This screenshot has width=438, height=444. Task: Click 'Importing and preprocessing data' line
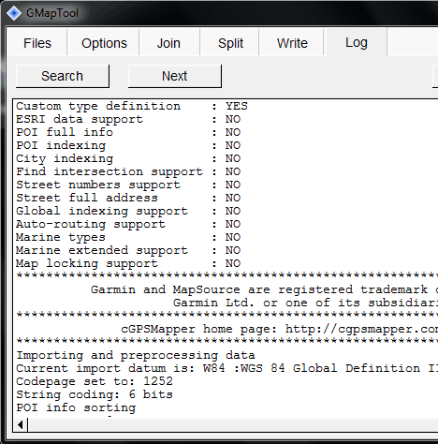[x=136, y=355]
